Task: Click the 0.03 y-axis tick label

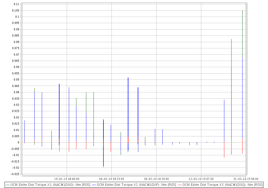Action: tap(16, 105)
